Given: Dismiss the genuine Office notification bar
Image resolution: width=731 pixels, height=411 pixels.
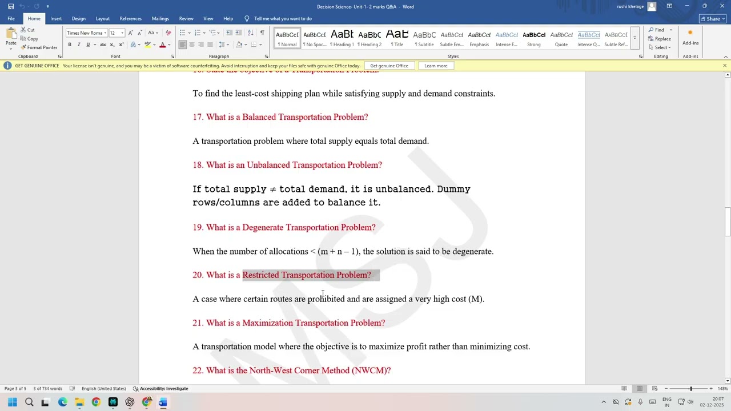Looking at the screenshot, I should point(725,66).
